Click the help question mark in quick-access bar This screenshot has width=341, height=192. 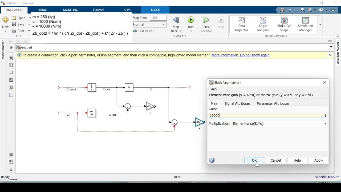[321, 10]
